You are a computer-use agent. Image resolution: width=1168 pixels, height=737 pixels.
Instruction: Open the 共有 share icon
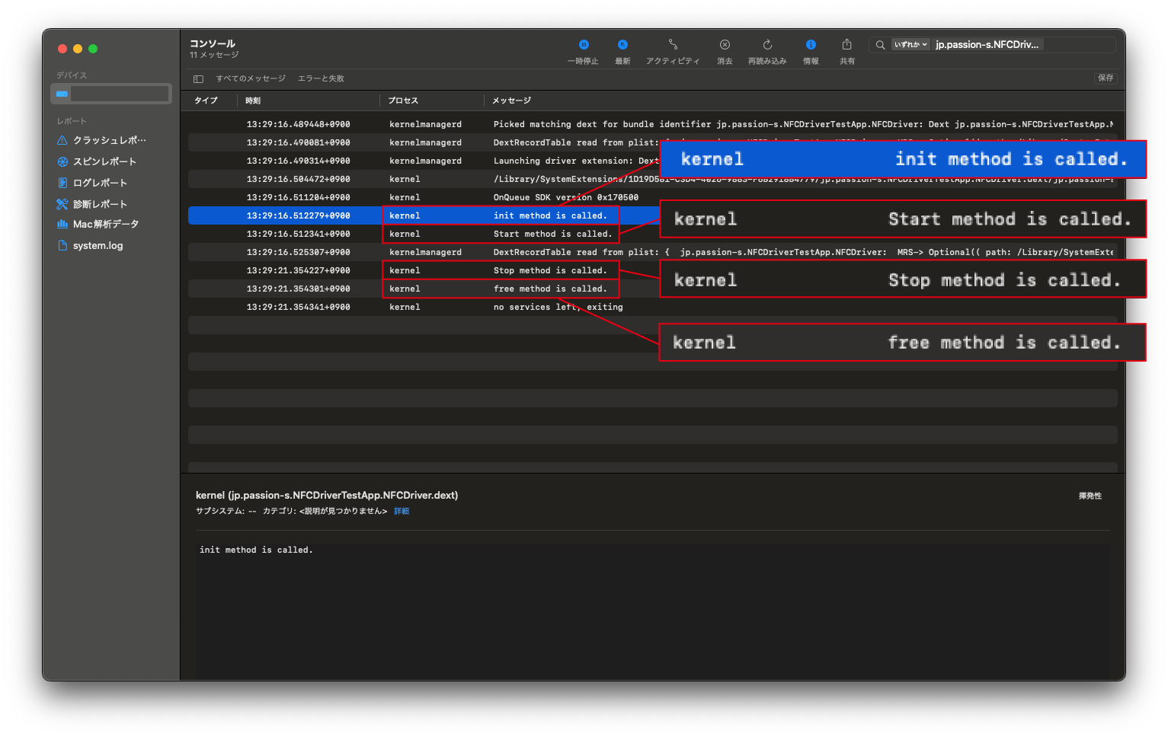(x=846, y=46)
